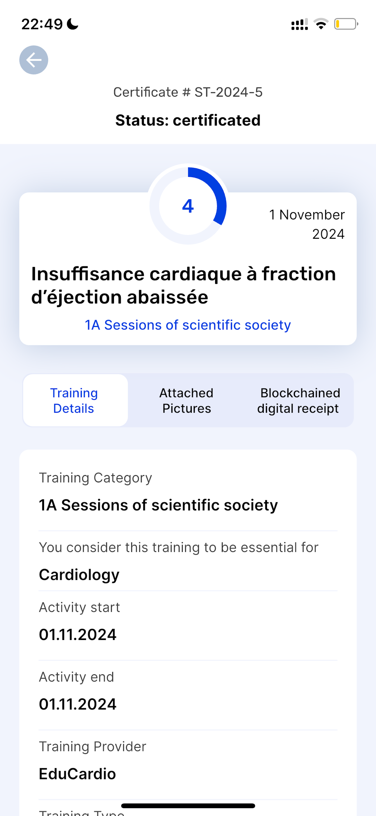Tap the battery indicator icon
The width and height of the screenshot is (376, 816).
pyautogui.click(x=346, y=24)
